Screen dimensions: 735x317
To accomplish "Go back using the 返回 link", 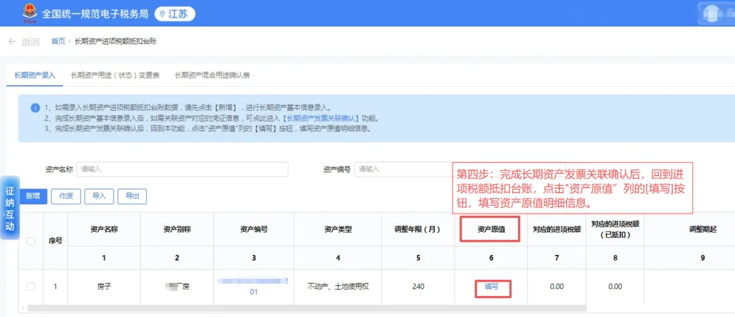I will tap(31, 41).
